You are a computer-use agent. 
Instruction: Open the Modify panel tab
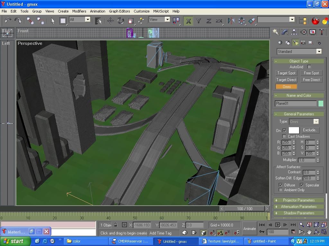tap(285, 32)
